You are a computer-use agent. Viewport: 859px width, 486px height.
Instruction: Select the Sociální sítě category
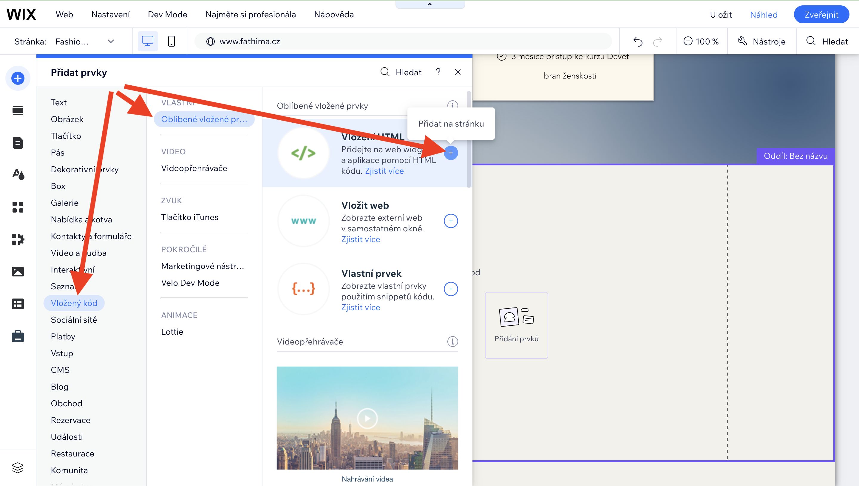tap(74, 320)
